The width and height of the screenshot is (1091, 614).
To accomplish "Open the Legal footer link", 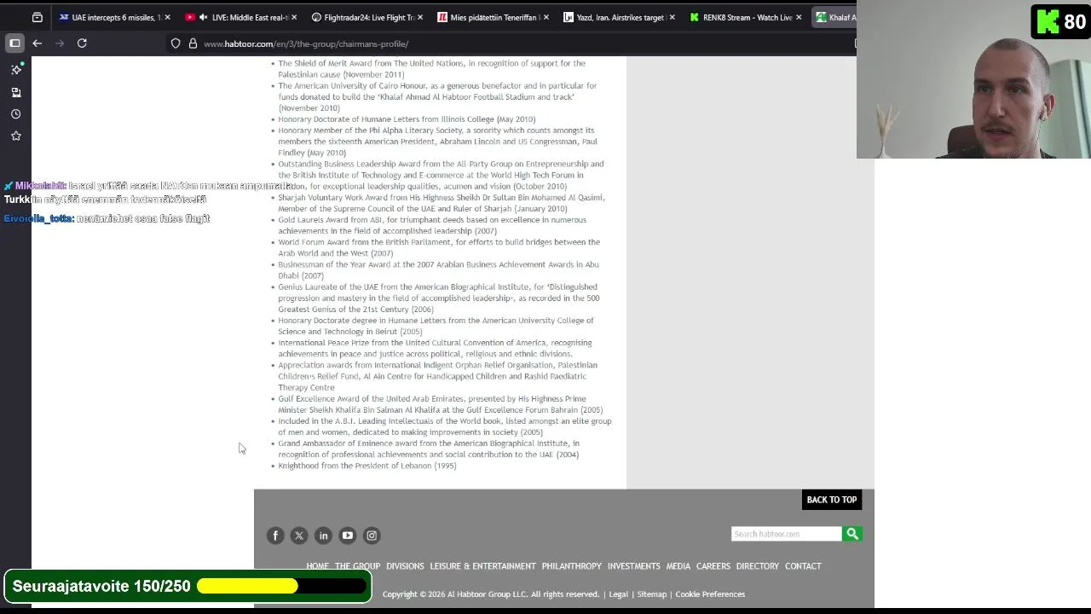I will pos(619,594).
